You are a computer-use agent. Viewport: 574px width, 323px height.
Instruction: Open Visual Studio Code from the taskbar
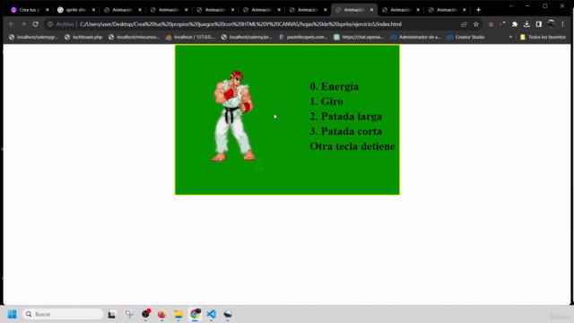212,314
